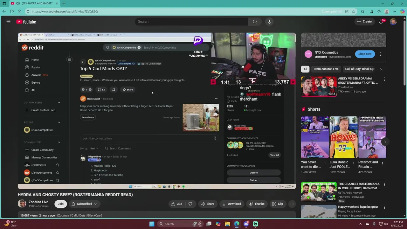Share the video via Share button

point(207,204)
